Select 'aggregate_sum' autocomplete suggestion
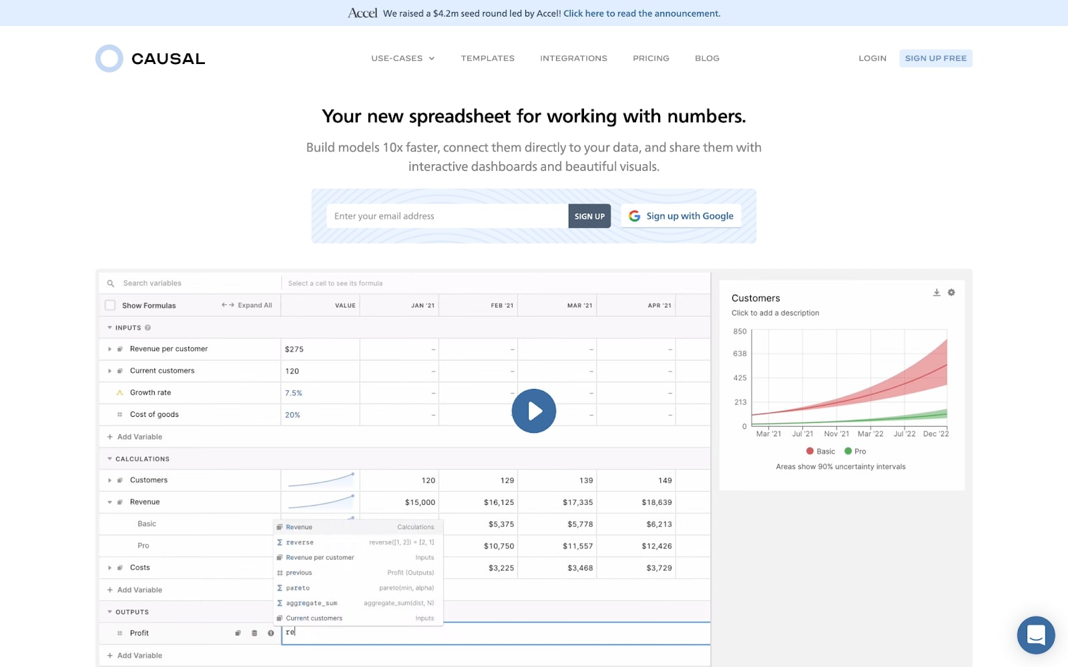Screen dimensions: 1068x667 click(x=358, y=603)
